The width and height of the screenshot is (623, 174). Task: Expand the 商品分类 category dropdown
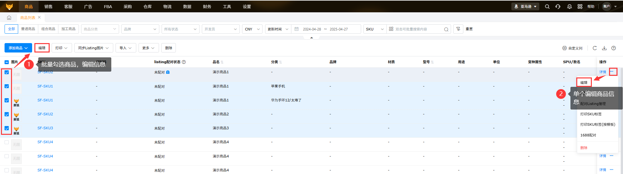[x=100, y=29]
